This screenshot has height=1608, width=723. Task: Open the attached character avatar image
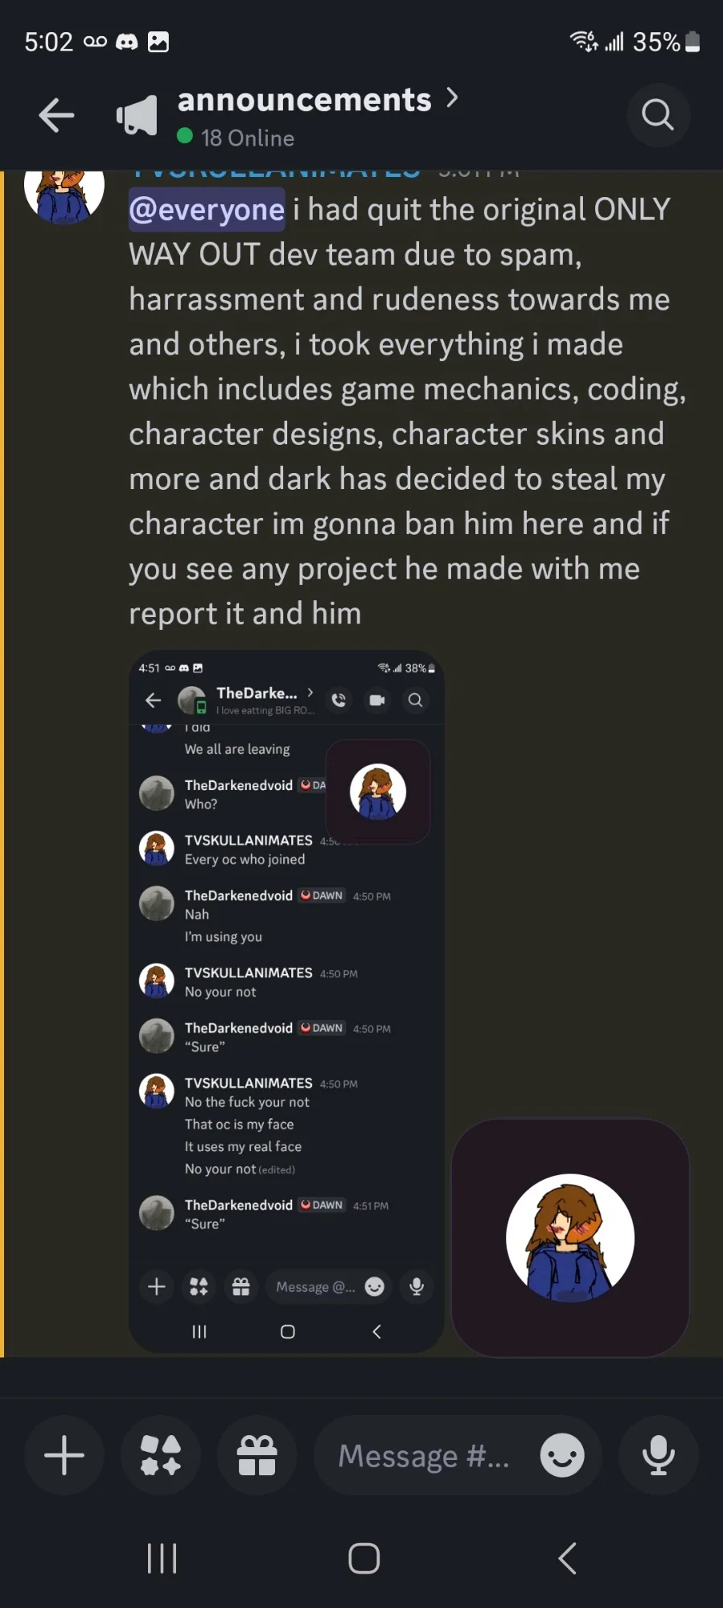click(570, 1237)
